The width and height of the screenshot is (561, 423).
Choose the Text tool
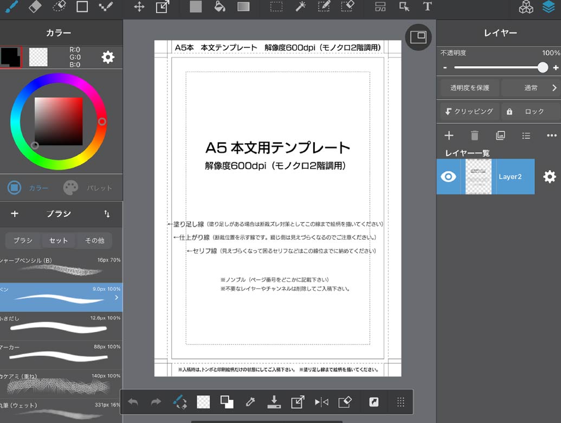click(x=427, y=7)
